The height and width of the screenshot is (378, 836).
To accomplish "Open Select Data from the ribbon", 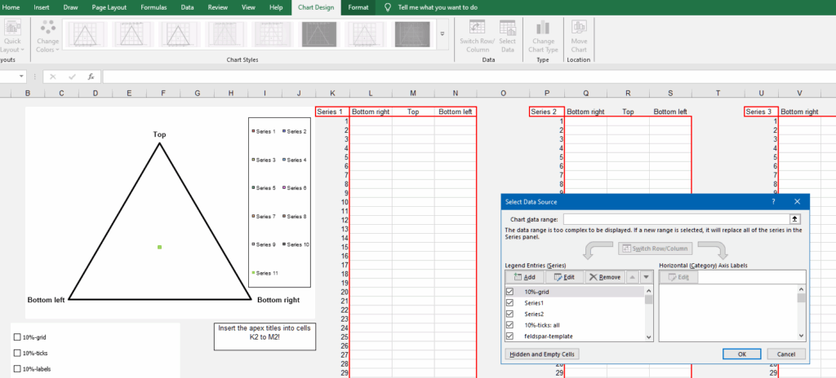I will (508, 36).
